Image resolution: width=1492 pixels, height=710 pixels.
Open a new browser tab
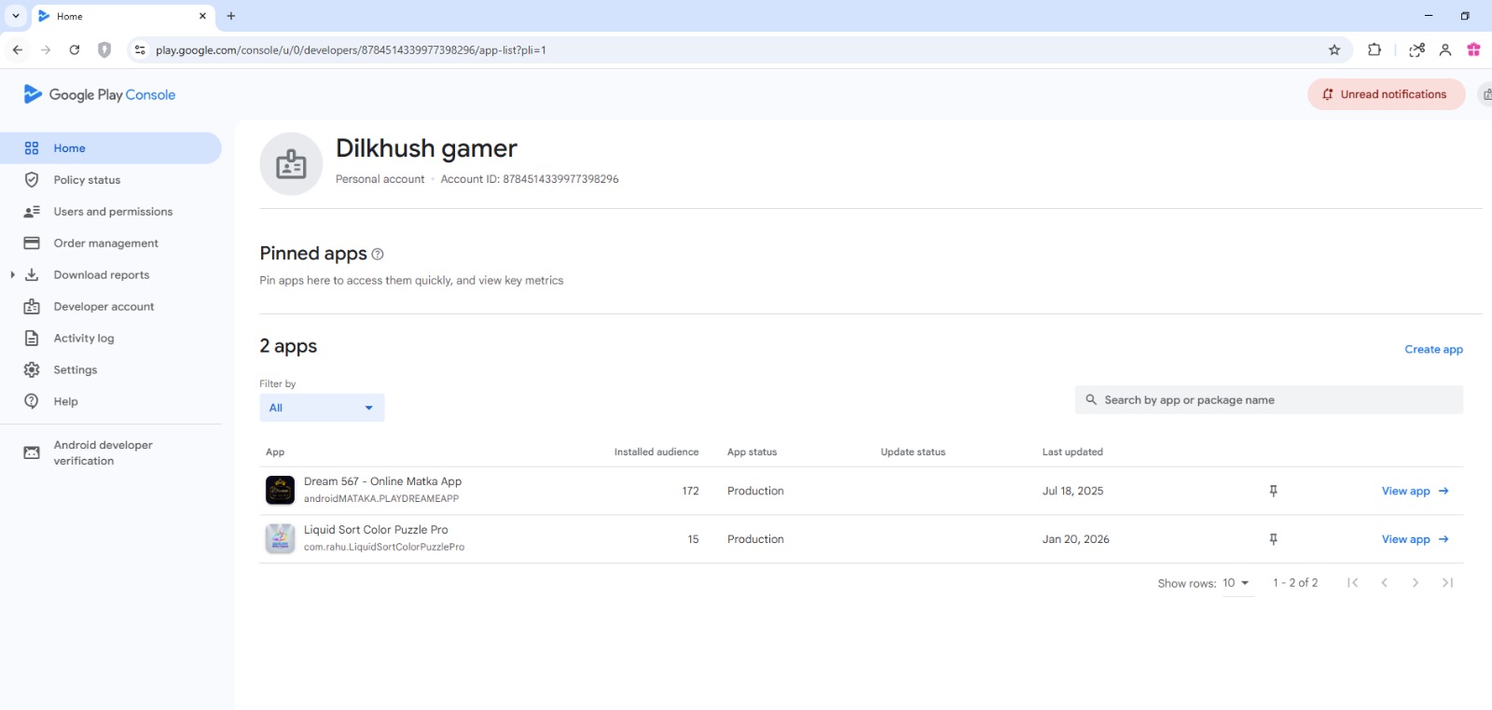coord(231,16)
